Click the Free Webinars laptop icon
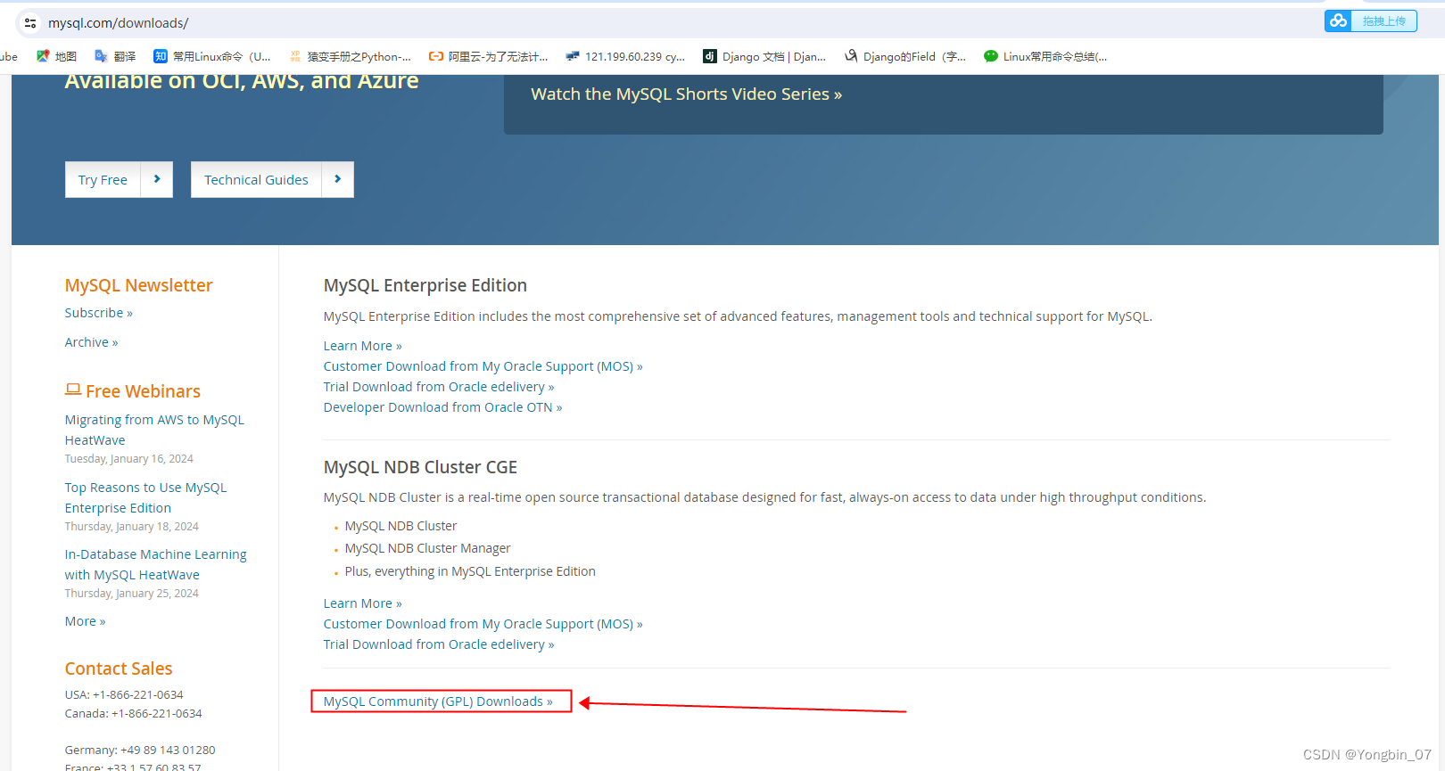 (x=73, y=390)
